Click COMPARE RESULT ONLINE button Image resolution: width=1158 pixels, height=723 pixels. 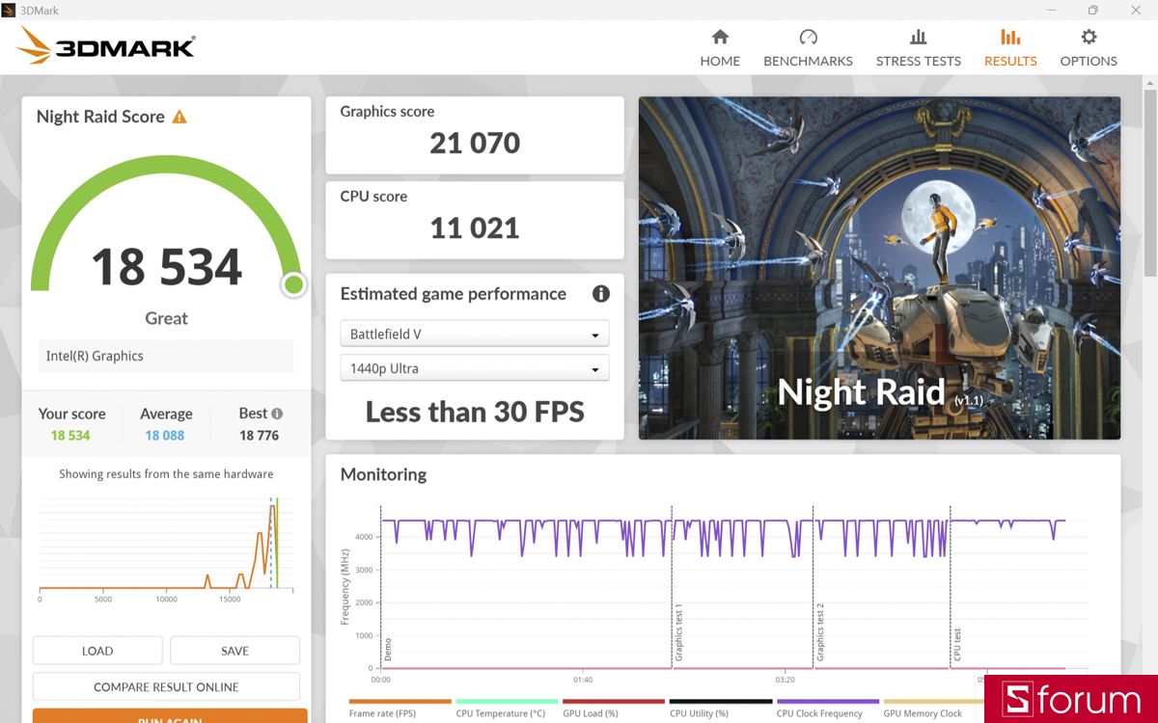coord(166,687)
